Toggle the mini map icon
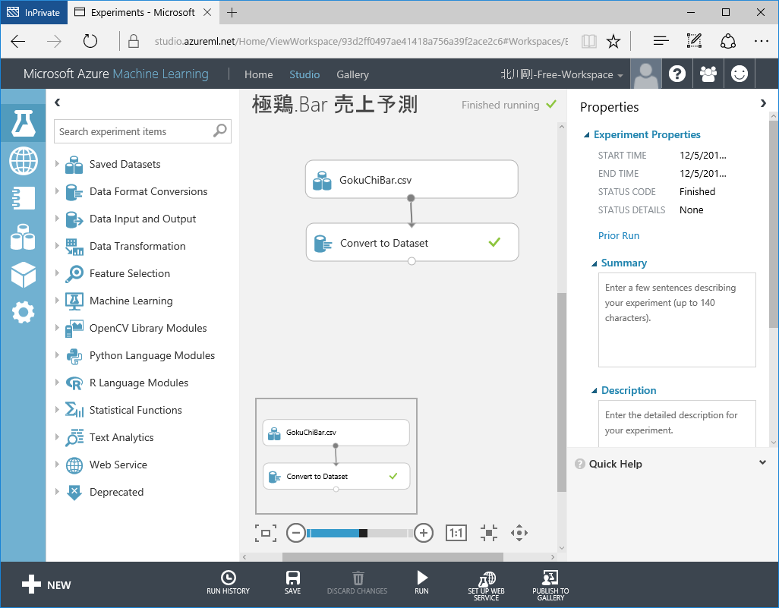Screen dimensions: 779x608 tap(265, 533)
